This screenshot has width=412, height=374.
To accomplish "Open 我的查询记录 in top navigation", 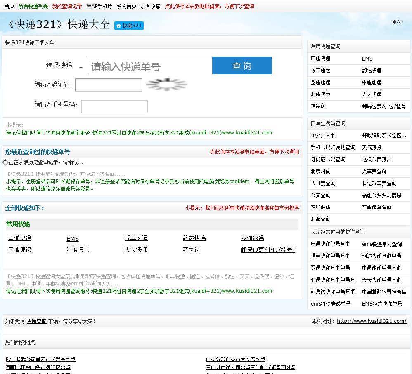I will [x=67, y=6].
